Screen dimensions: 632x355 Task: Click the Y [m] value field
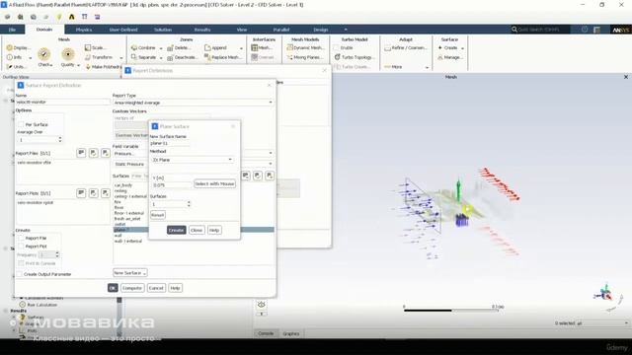coord(172,185)
